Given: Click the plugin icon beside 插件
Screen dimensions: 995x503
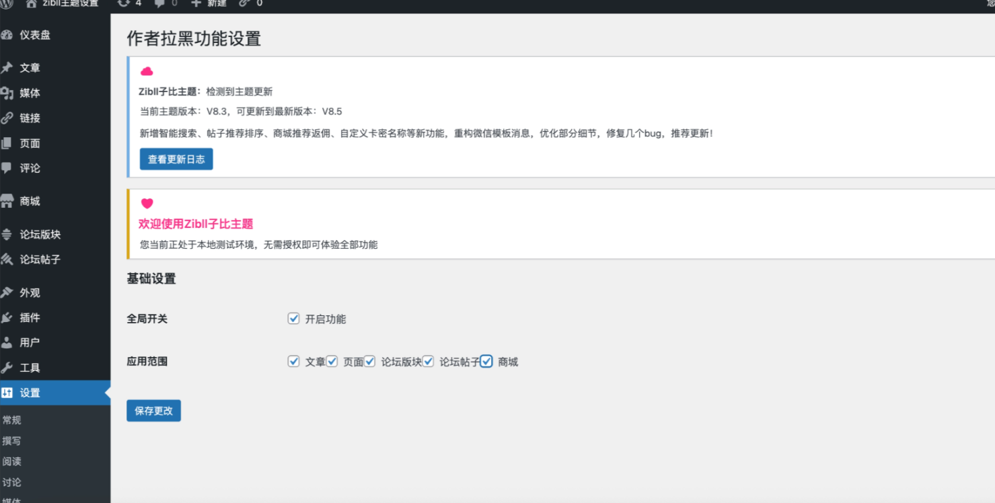Looking at the screenshot, I should pyautogui.click(x=7, y=317).
